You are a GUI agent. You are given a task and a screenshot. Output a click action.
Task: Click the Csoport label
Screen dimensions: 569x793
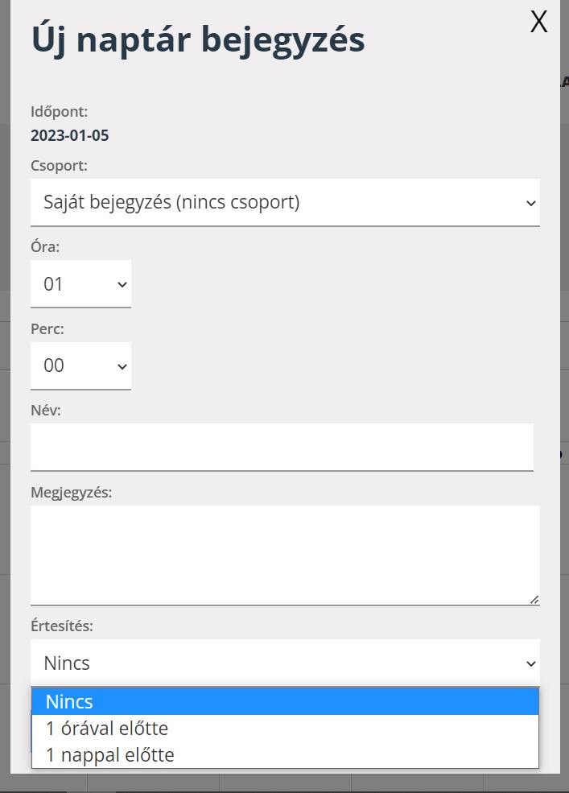pos(59,165)
